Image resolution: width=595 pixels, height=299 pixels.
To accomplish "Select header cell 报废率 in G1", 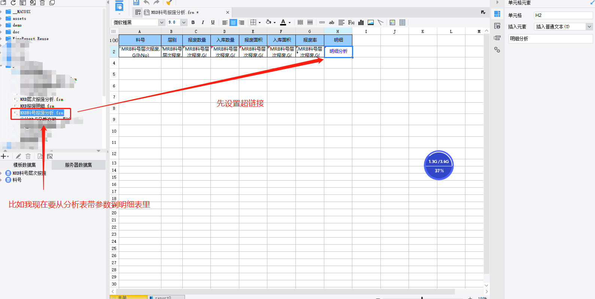I will pos(310,40).
